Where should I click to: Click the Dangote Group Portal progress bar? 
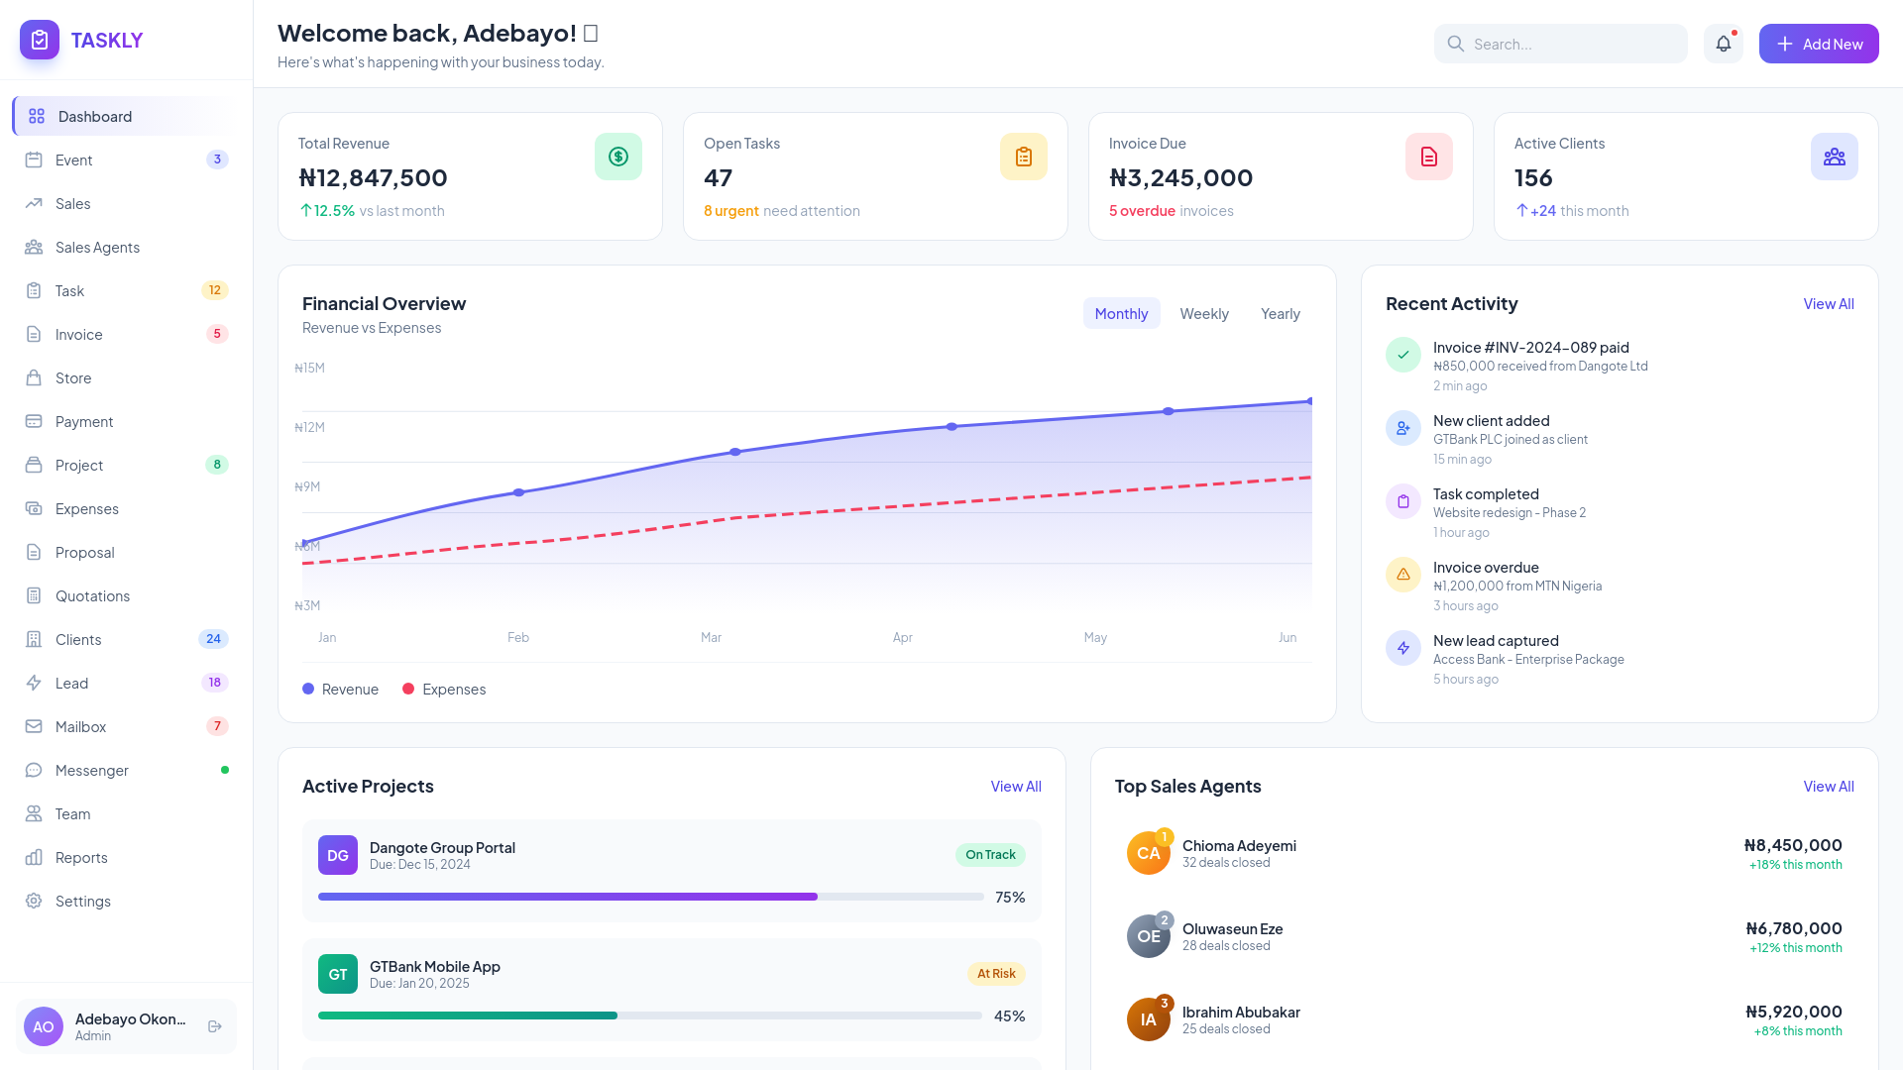point(650,897)
